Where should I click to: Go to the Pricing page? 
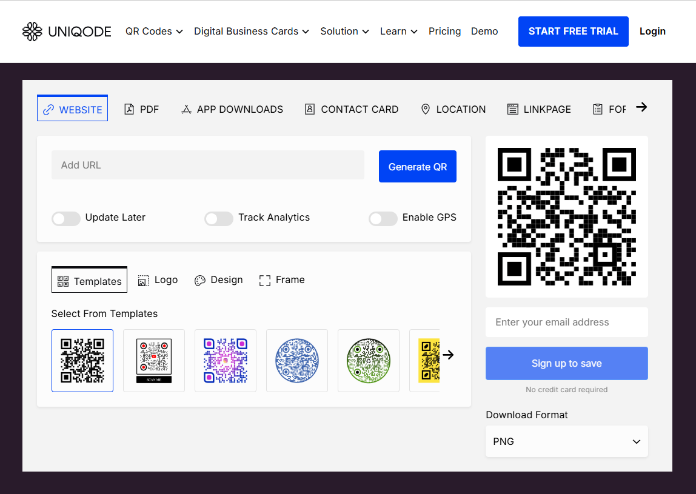click(x=444, y=32)
